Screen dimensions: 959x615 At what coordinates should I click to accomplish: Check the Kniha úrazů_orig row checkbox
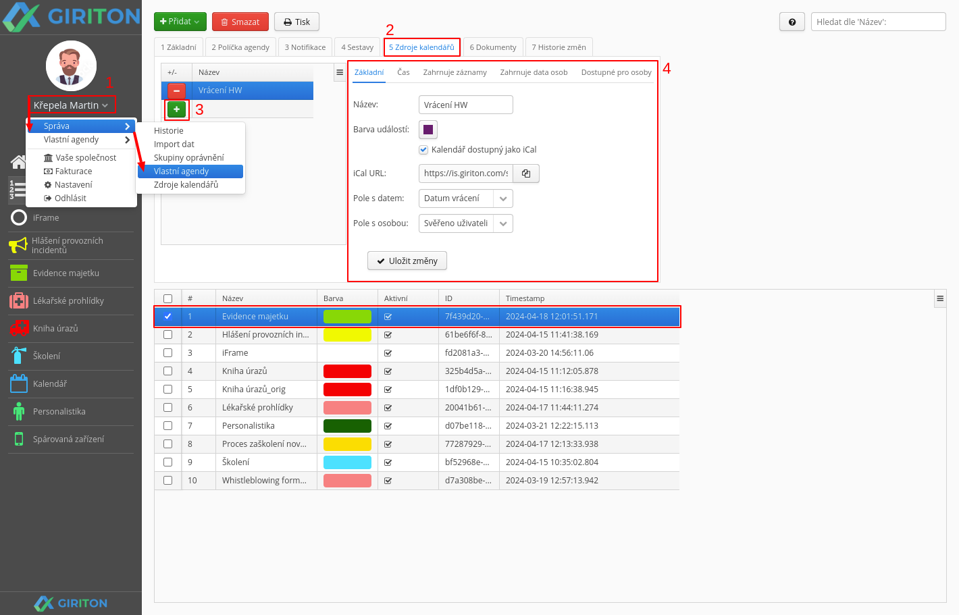click(167, 389)
